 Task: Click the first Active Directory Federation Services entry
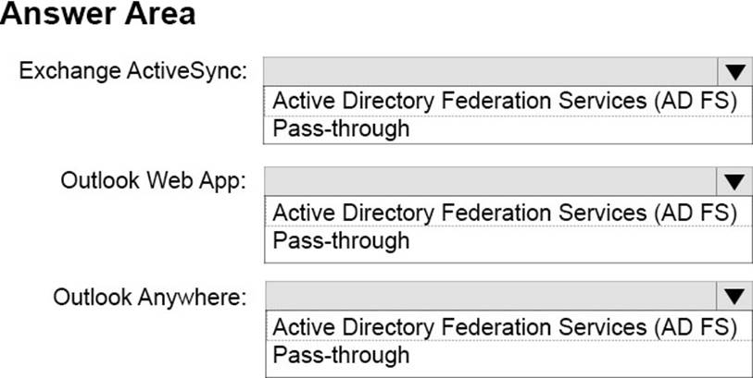pyautogui.click(x=504, y=101)
